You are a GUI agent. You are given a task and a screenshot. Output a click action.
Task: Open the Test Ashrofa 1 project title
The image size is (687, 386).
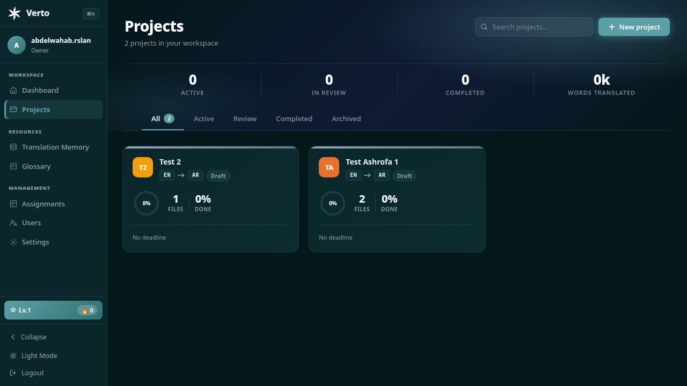[x=372, y=161]
